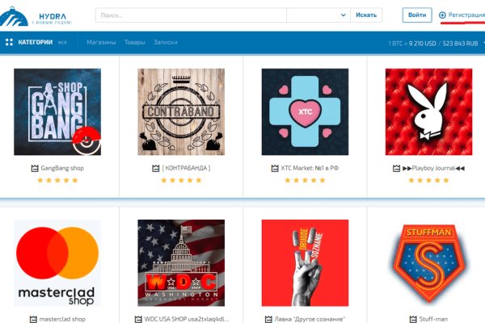
Task: Click the crown icon beside masterclad shop
Action: [33, 319]
